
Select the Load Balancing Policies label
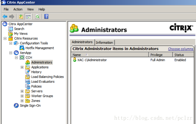click(x=48, y=77)
